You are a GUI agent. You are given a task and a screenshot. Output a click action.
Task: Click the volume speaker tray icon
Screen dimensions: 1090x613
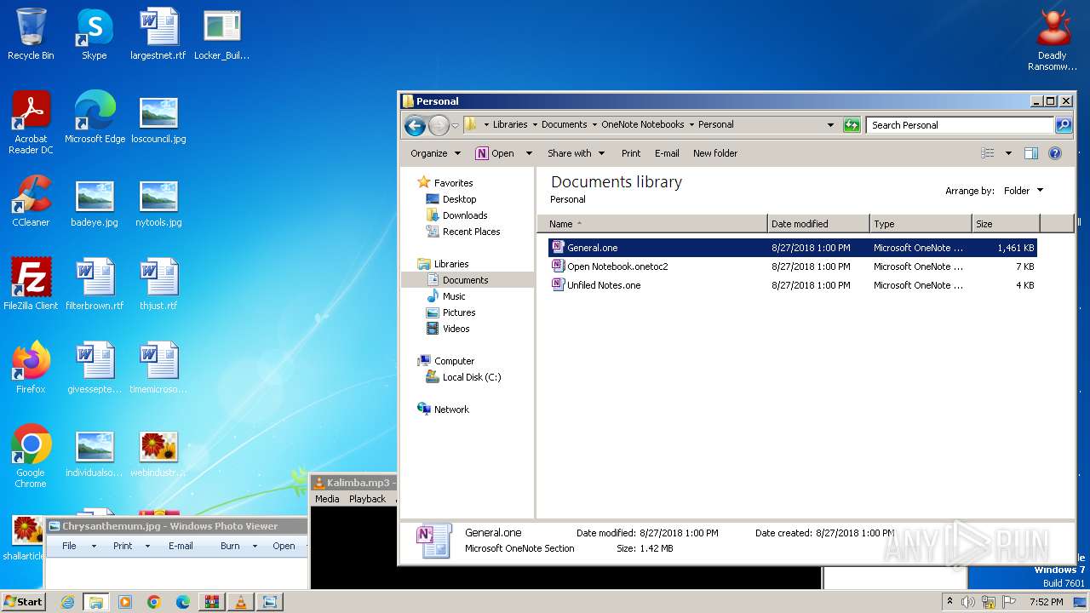click(x=968, y=602)
